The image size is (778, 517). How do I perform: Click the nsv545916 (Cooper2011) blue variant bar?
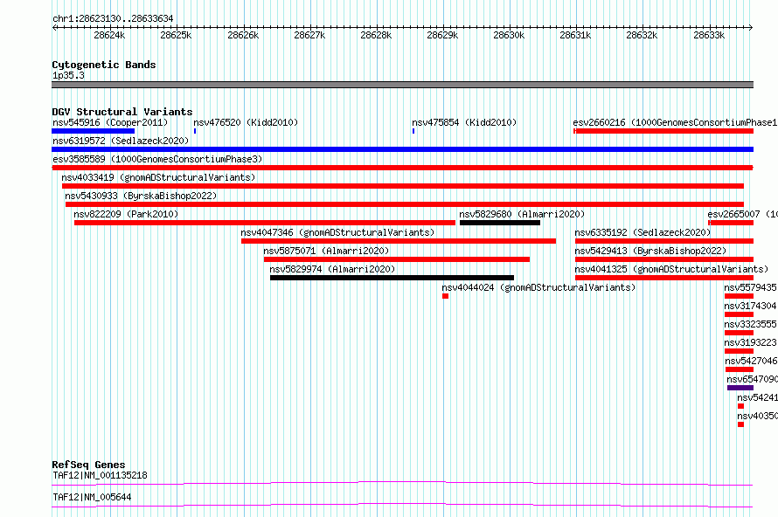click(x=93, y=131)
